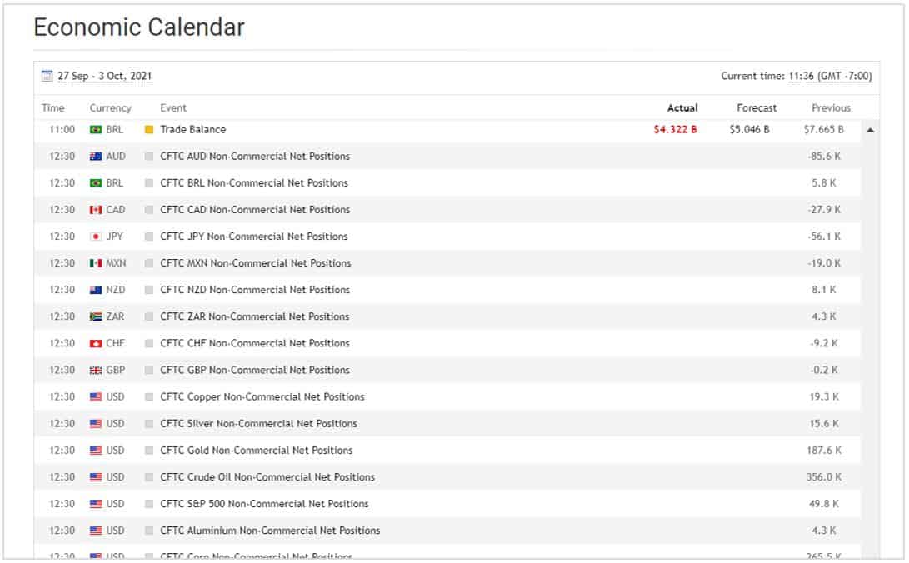Select the previous value -56.1 K for JPY
This screenshot has height=563, width=909.
(823, 237)
